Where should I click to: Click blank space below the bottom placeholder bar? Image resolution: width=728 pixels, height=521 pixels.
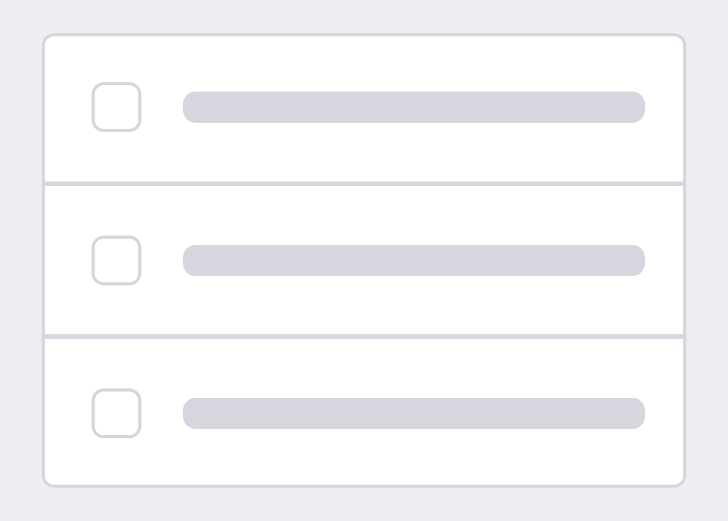(413, 458)
